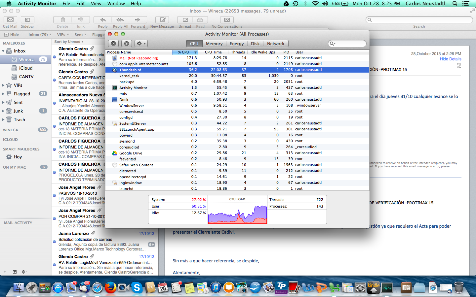
Task: Click the Delete trash icon in Mail toolbar
Action: click(x=62, y=20)
